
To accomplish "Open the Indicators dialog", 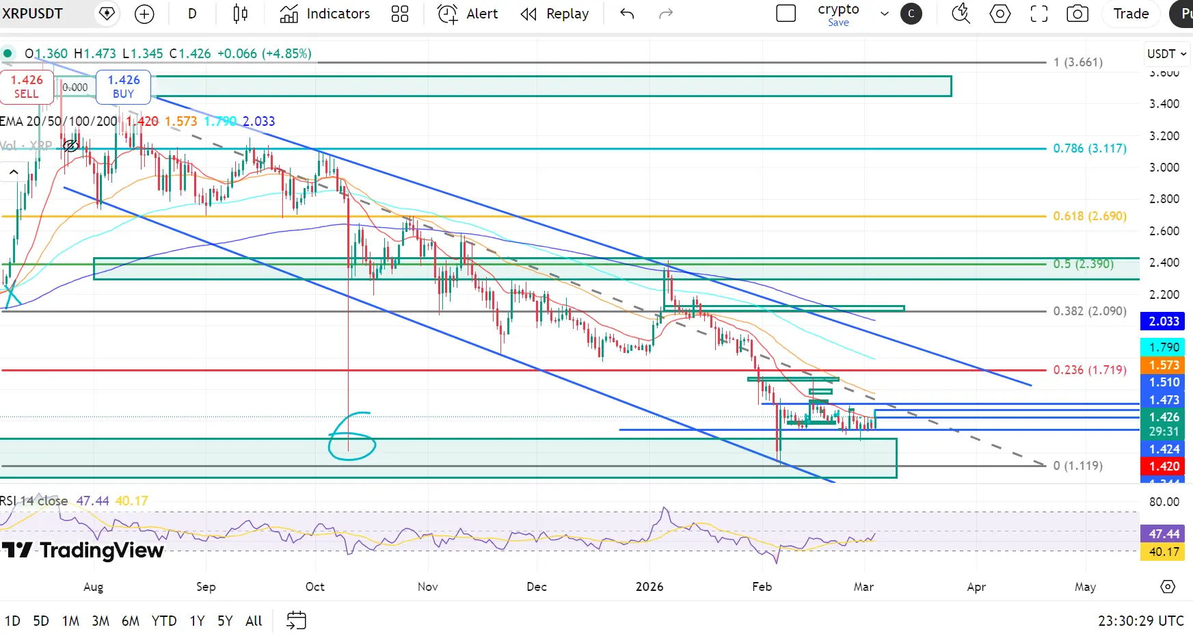I will (325, 14).
